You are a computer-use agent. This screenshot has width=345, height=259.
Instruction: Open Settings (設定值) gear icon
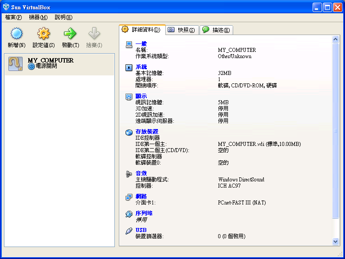43,33
